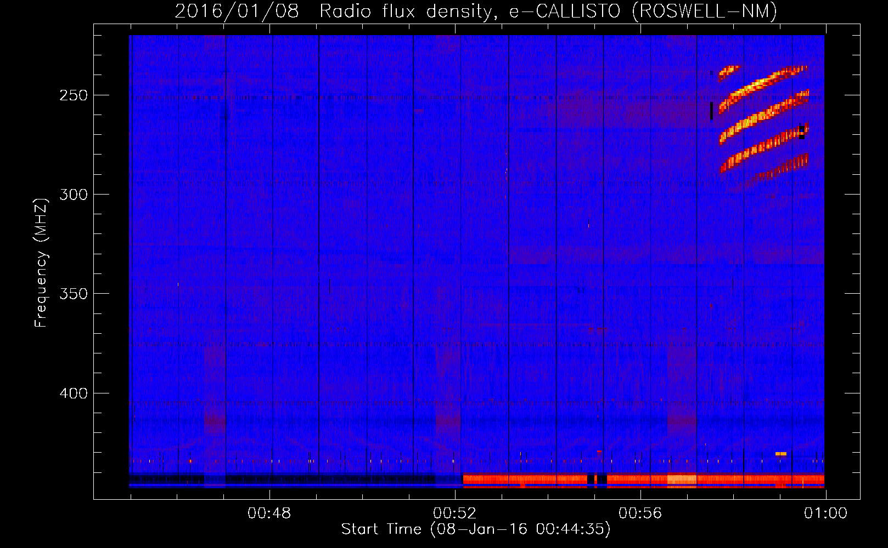This screenshot has width=888, height=548.
Task: Click the 01:00 time tick label
Action: (825, 513)
